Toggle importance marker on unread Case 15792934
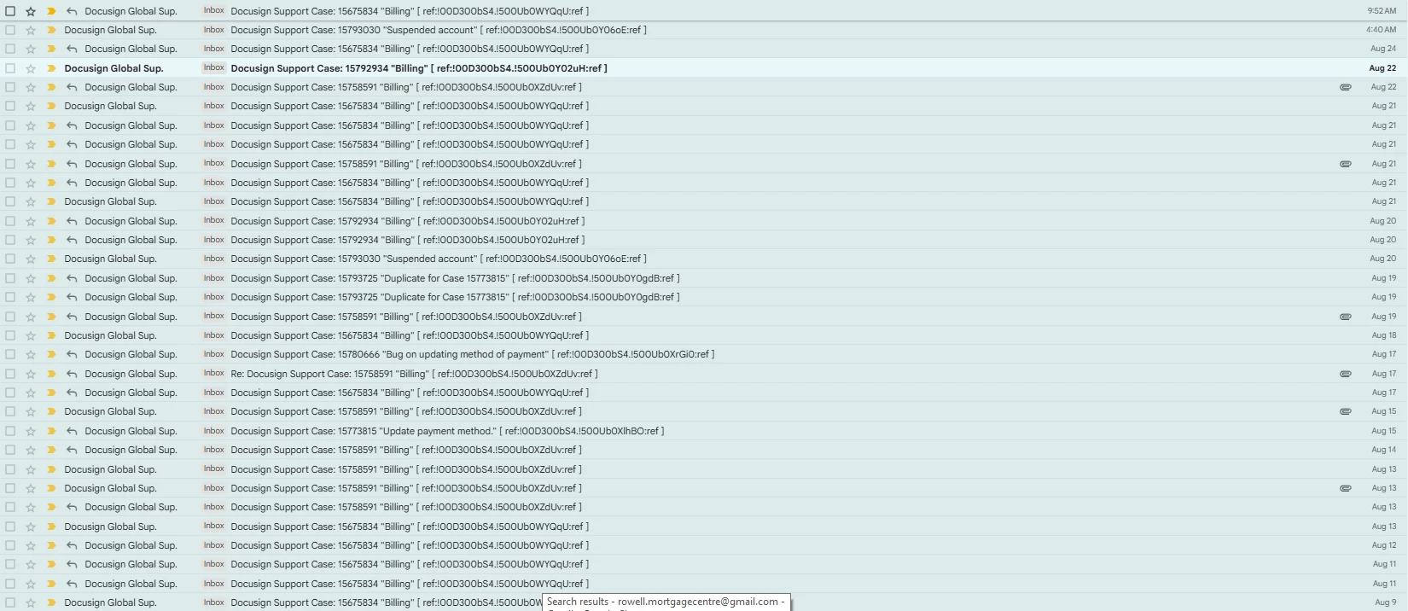Viewport: 1408px width, 611px height. point(51,68)
